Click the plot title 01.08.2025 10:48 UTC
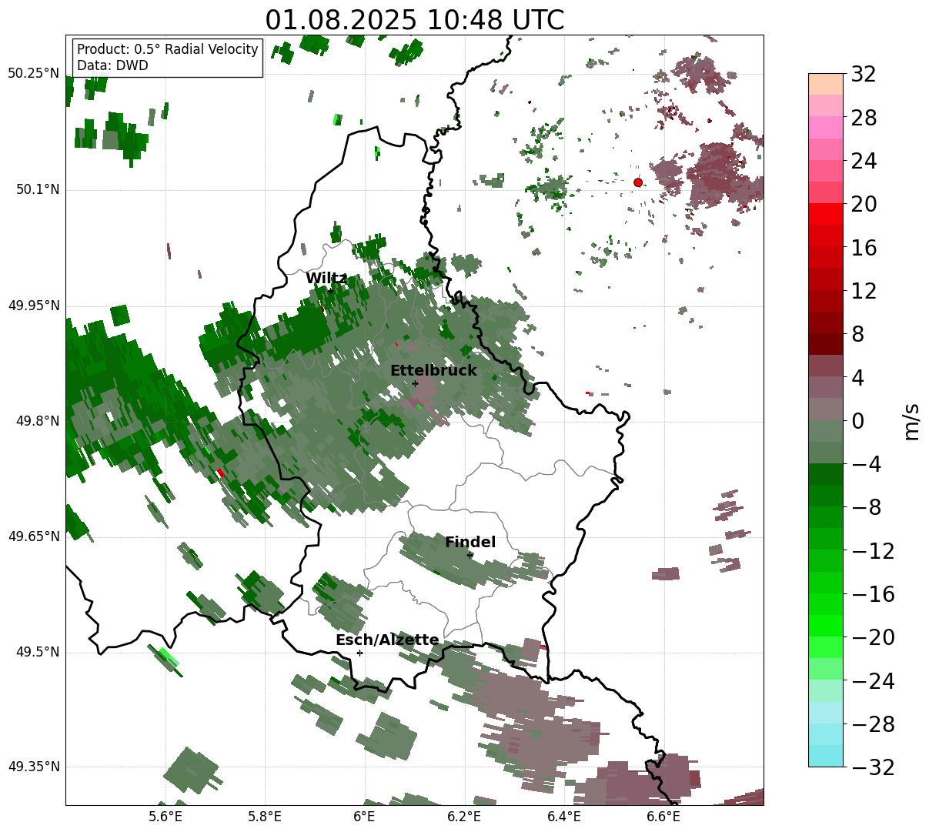The height and width of the screenshot is (832, 929). tap(414, 20)
